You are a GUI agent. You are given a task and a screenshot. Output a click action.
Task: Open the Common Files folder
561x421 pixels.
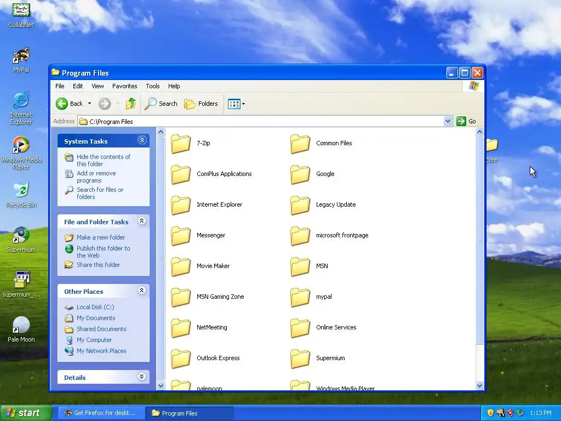300,144
